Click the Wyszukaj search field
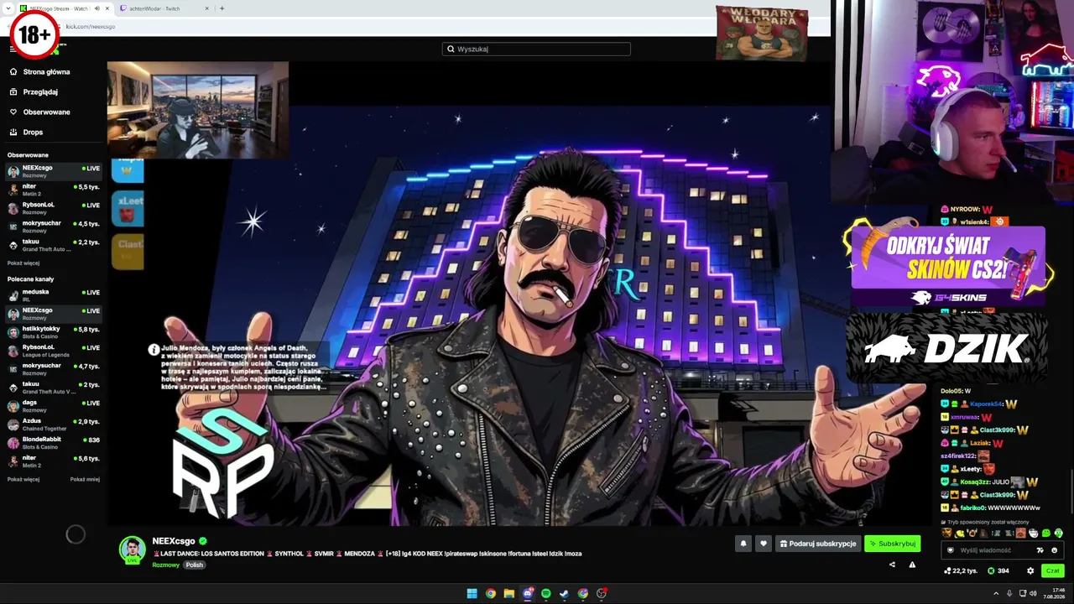The height and width of the screenshot is (604, 1074). coord(536,49)
